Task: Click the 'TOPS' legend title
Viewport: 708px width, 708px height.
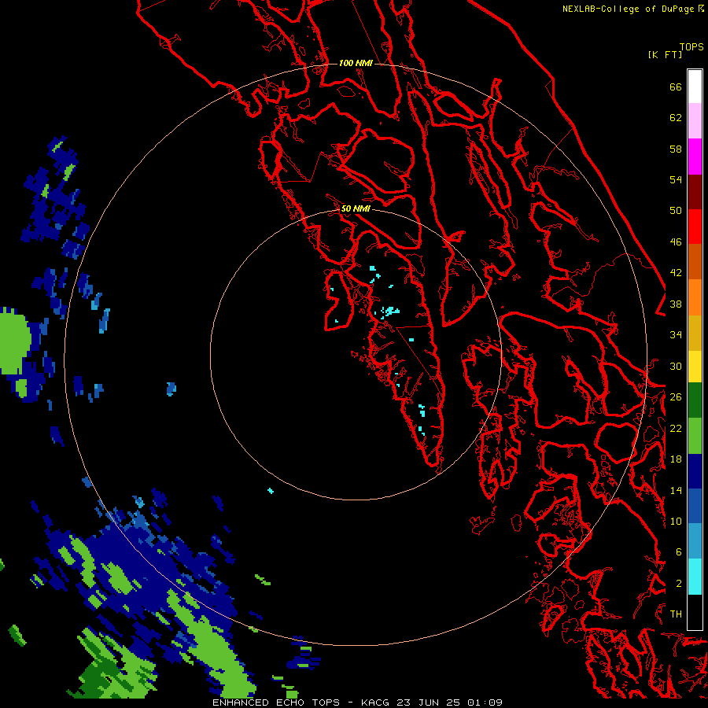Action: coord(691,46)
